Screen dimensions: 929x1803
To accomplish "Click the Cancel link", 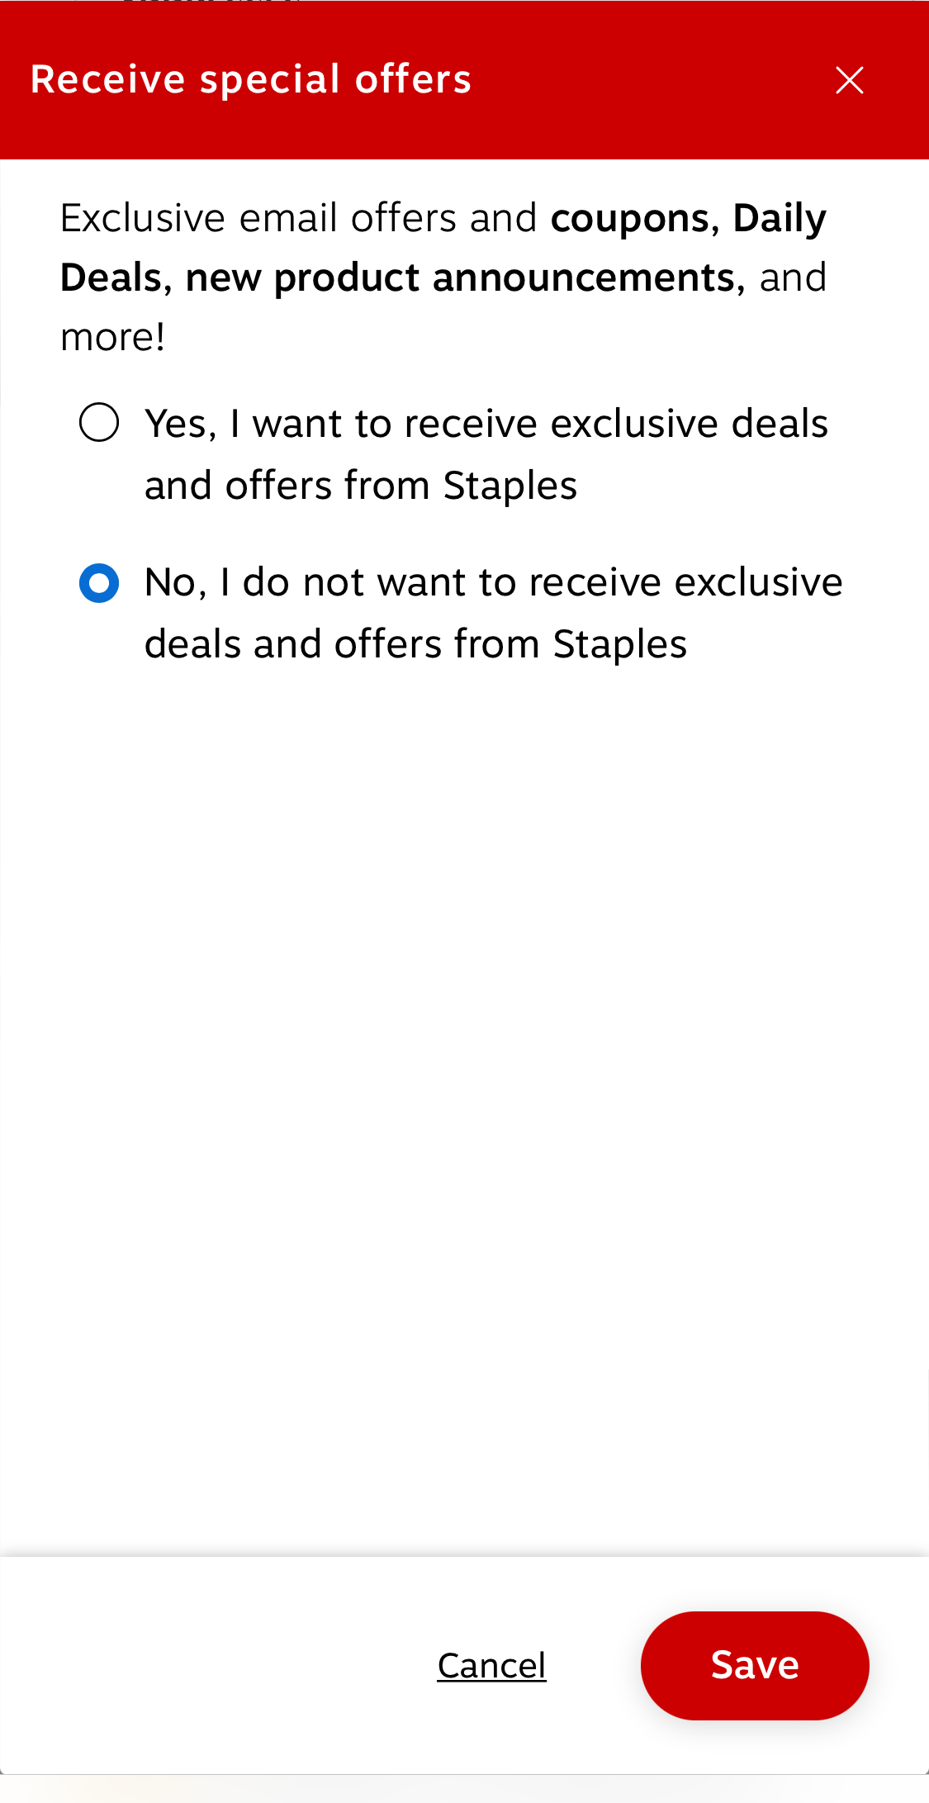I will (491, 1666).
